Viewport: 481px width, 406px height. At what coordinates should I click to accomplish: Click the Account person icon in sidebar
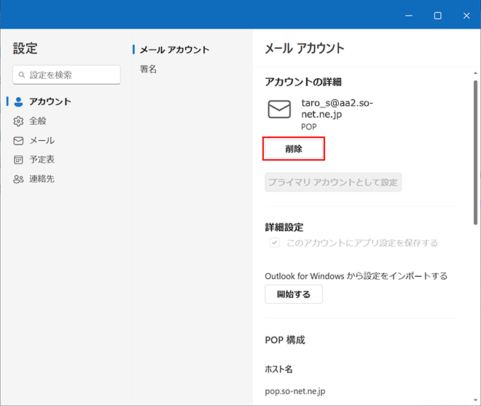(19, 101)
